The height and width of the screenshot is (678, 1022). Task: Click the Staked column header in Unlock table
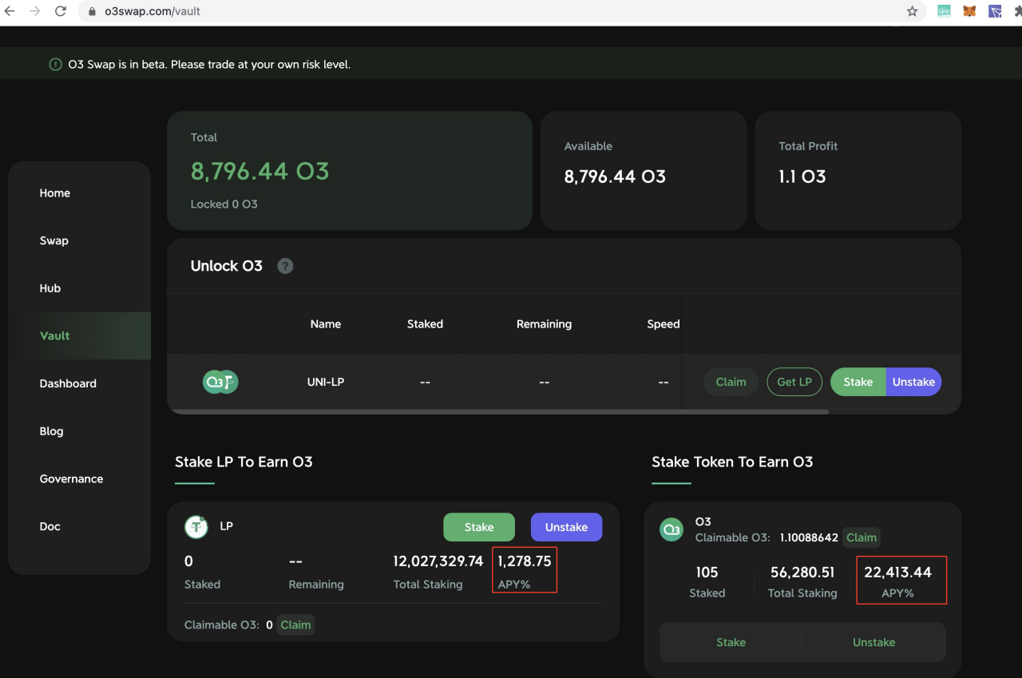pyautogui.click(x=425, y=324)
